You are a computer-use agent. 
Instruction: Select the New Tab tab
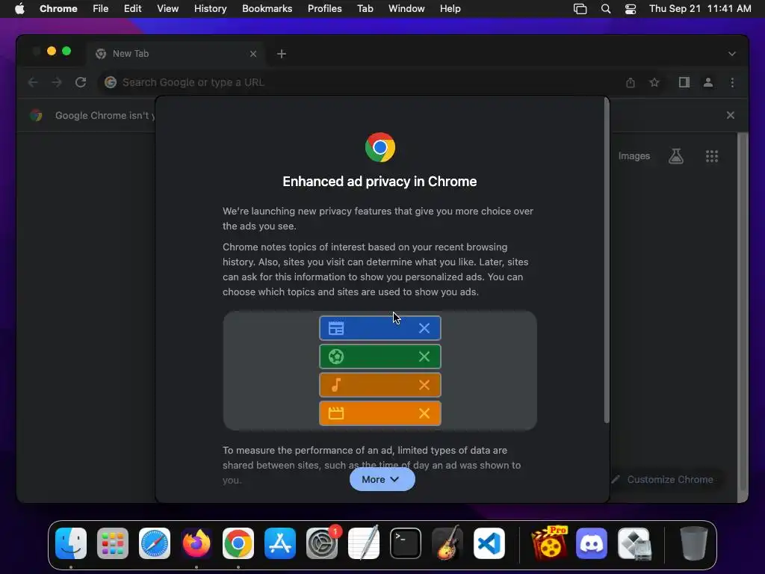pos(176,54)
